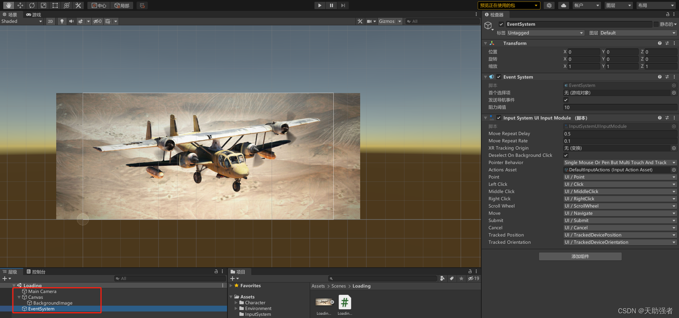Toggle scene grid visibility icon
The width and height of the screenshot is (679, 318).
(x=108, y=21)
